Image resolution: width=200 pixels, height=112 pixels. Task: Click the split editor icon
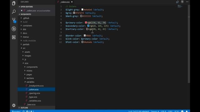click(x=182, y=2)
